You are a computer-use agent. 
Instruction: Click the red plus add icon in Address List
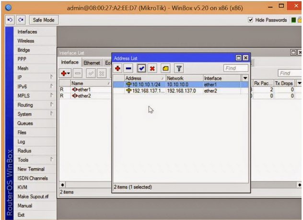[117, 68]
